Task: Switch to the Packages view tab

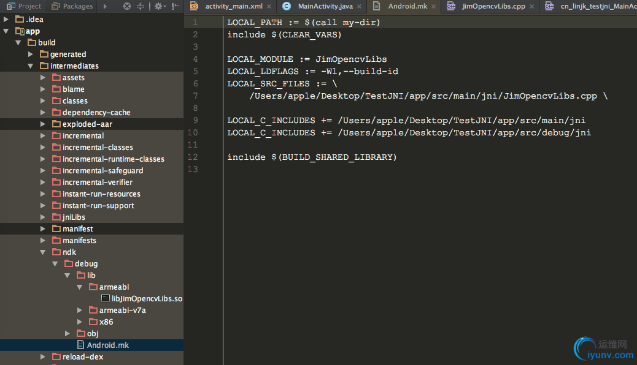Action: [x=72, y=6]
